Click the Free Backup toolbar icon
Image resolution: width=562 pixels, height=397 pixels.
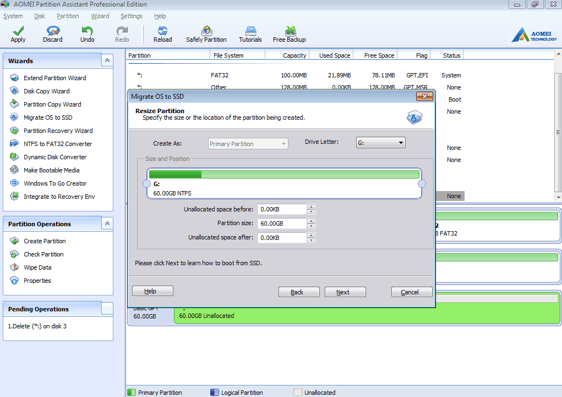[x=290, y=31]
